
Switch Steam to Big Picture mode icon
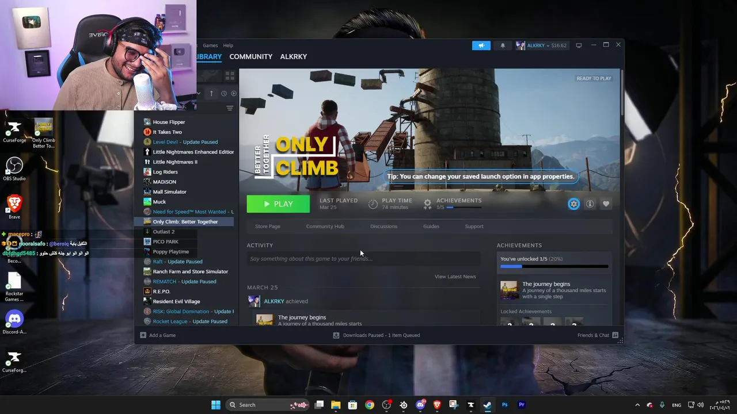click(579, 45)
